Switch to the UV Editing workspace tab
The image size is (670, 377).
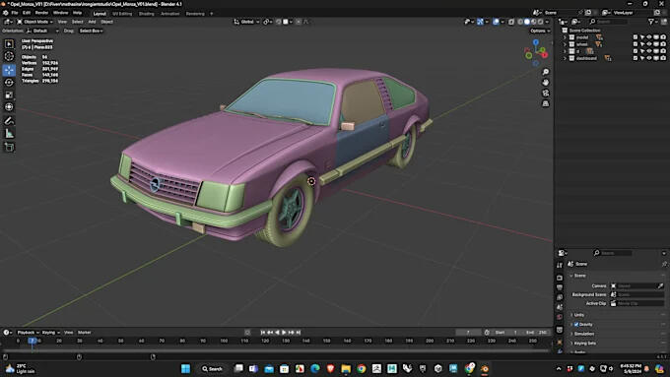point(122,14)
